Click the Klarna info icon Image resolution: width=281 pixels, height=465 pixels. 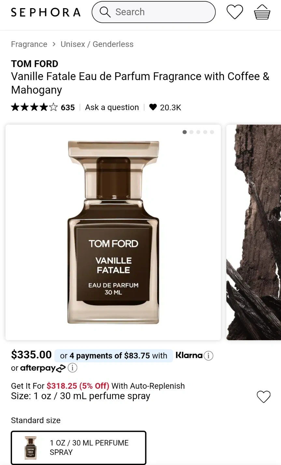point(208,356)
